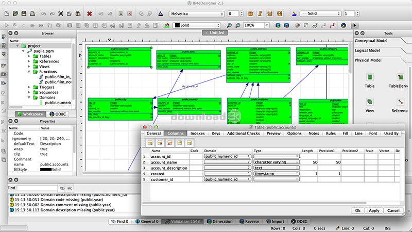412x232 pixels.
Task: Delete with the red X icon
Action: (x=89, y=14)
